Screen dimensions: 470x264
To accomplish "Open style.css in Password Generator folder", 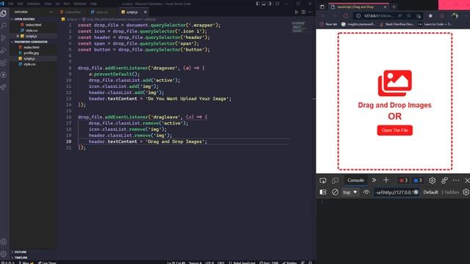I will tap(29, 64).
